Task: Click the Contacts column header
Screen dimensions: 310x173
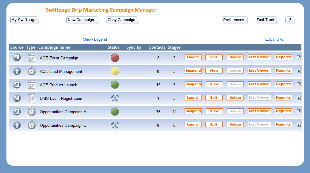Action: coord(157,47)
